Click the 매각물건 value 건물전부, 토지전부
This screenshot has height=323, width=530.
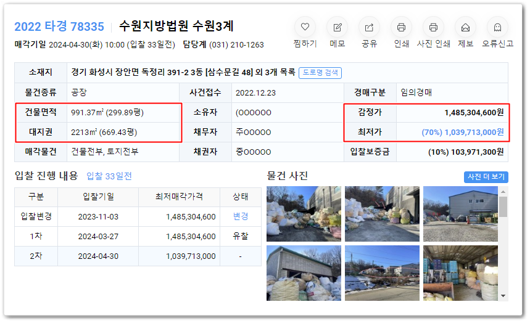104,152
